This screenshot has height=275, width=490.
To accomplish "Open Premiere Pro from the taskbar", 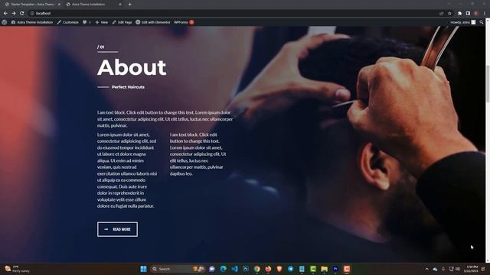I will coord(335,269).
